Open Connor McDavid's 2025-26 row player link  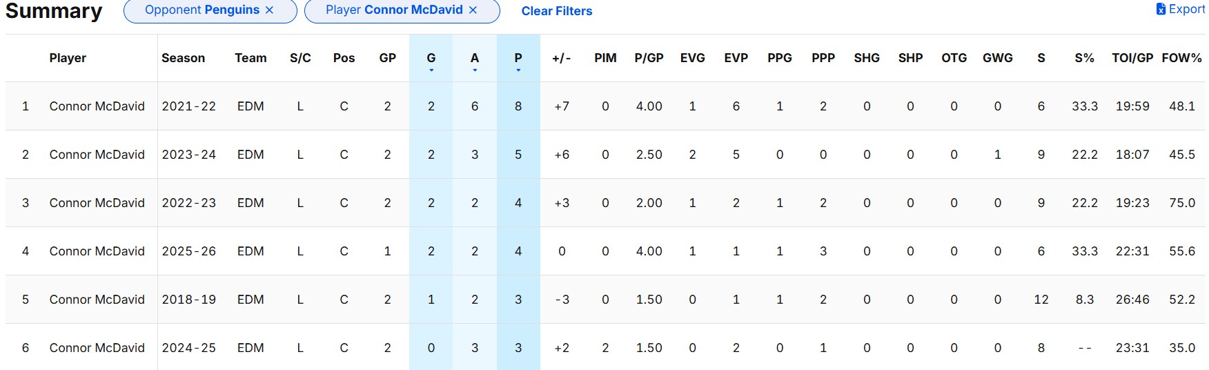tap(97, 251)
